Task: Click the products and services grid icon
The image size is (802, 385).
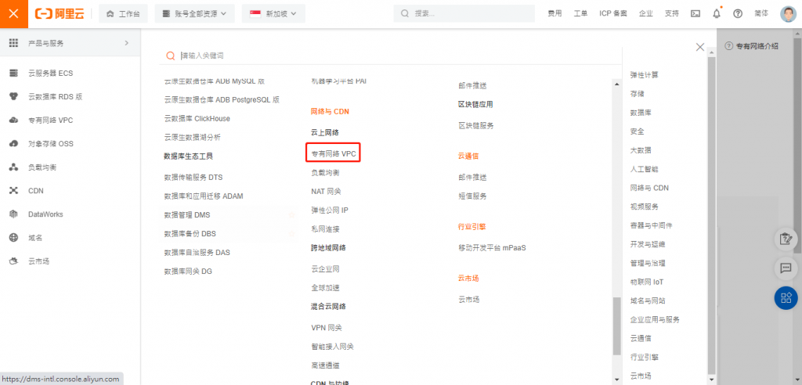Action: coord(14,43)
